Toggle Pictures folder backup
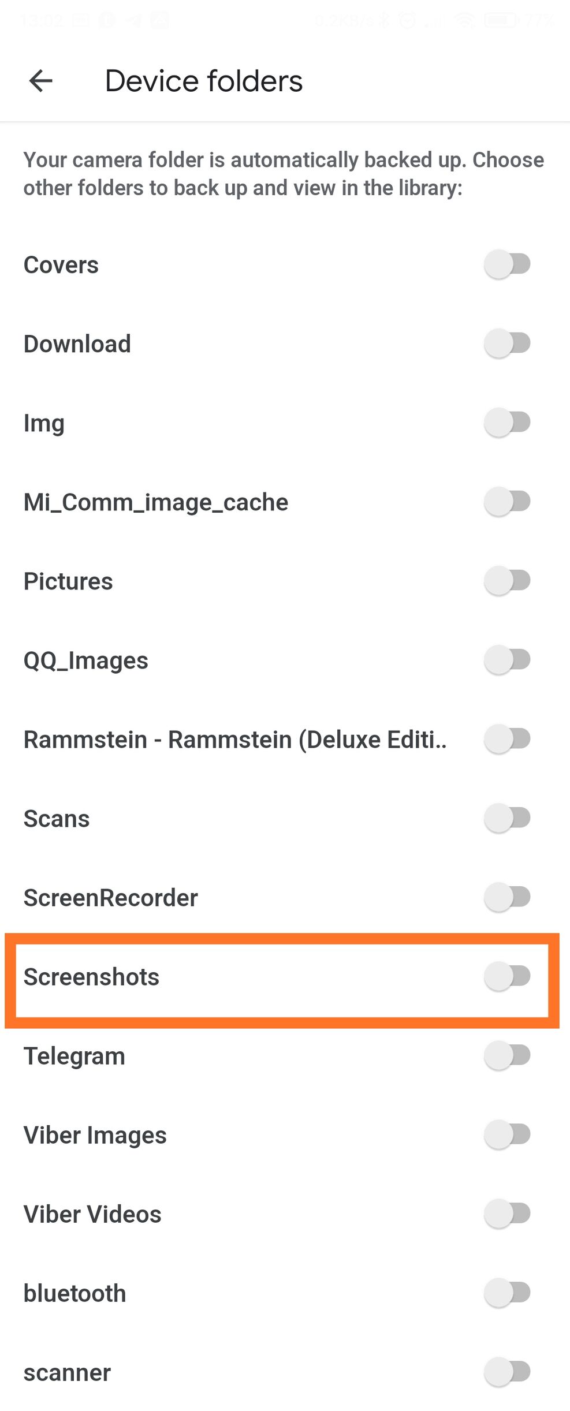Image resolution: width=570 pixels, height=1411 pixels. [508, 581]
